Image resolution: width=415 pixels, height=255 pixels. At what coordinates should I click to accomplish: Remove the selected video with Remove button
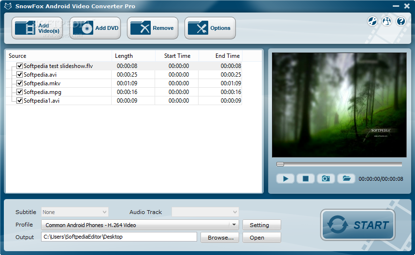tap(153, 28)
